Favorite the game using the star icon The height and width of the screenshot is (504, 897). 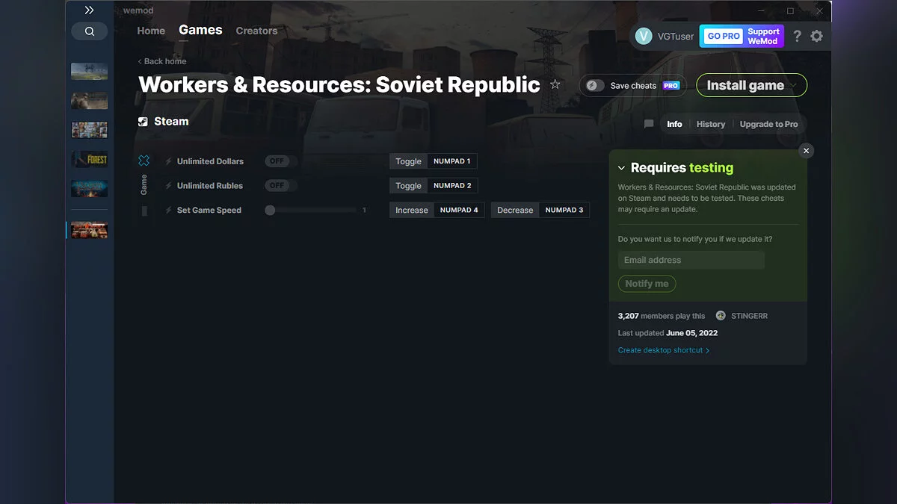pos(555,84)
